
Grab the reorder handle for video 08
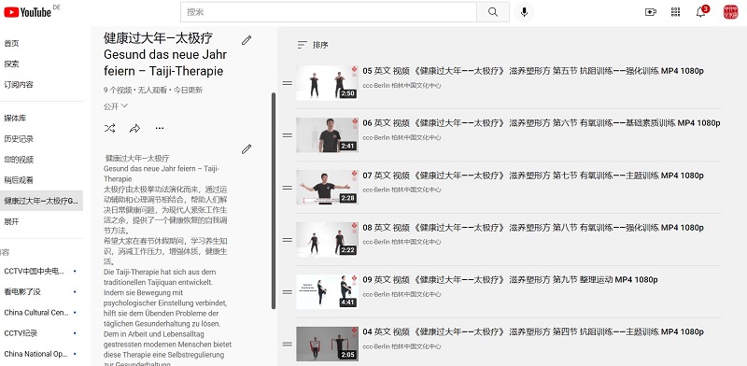(288, 240)
